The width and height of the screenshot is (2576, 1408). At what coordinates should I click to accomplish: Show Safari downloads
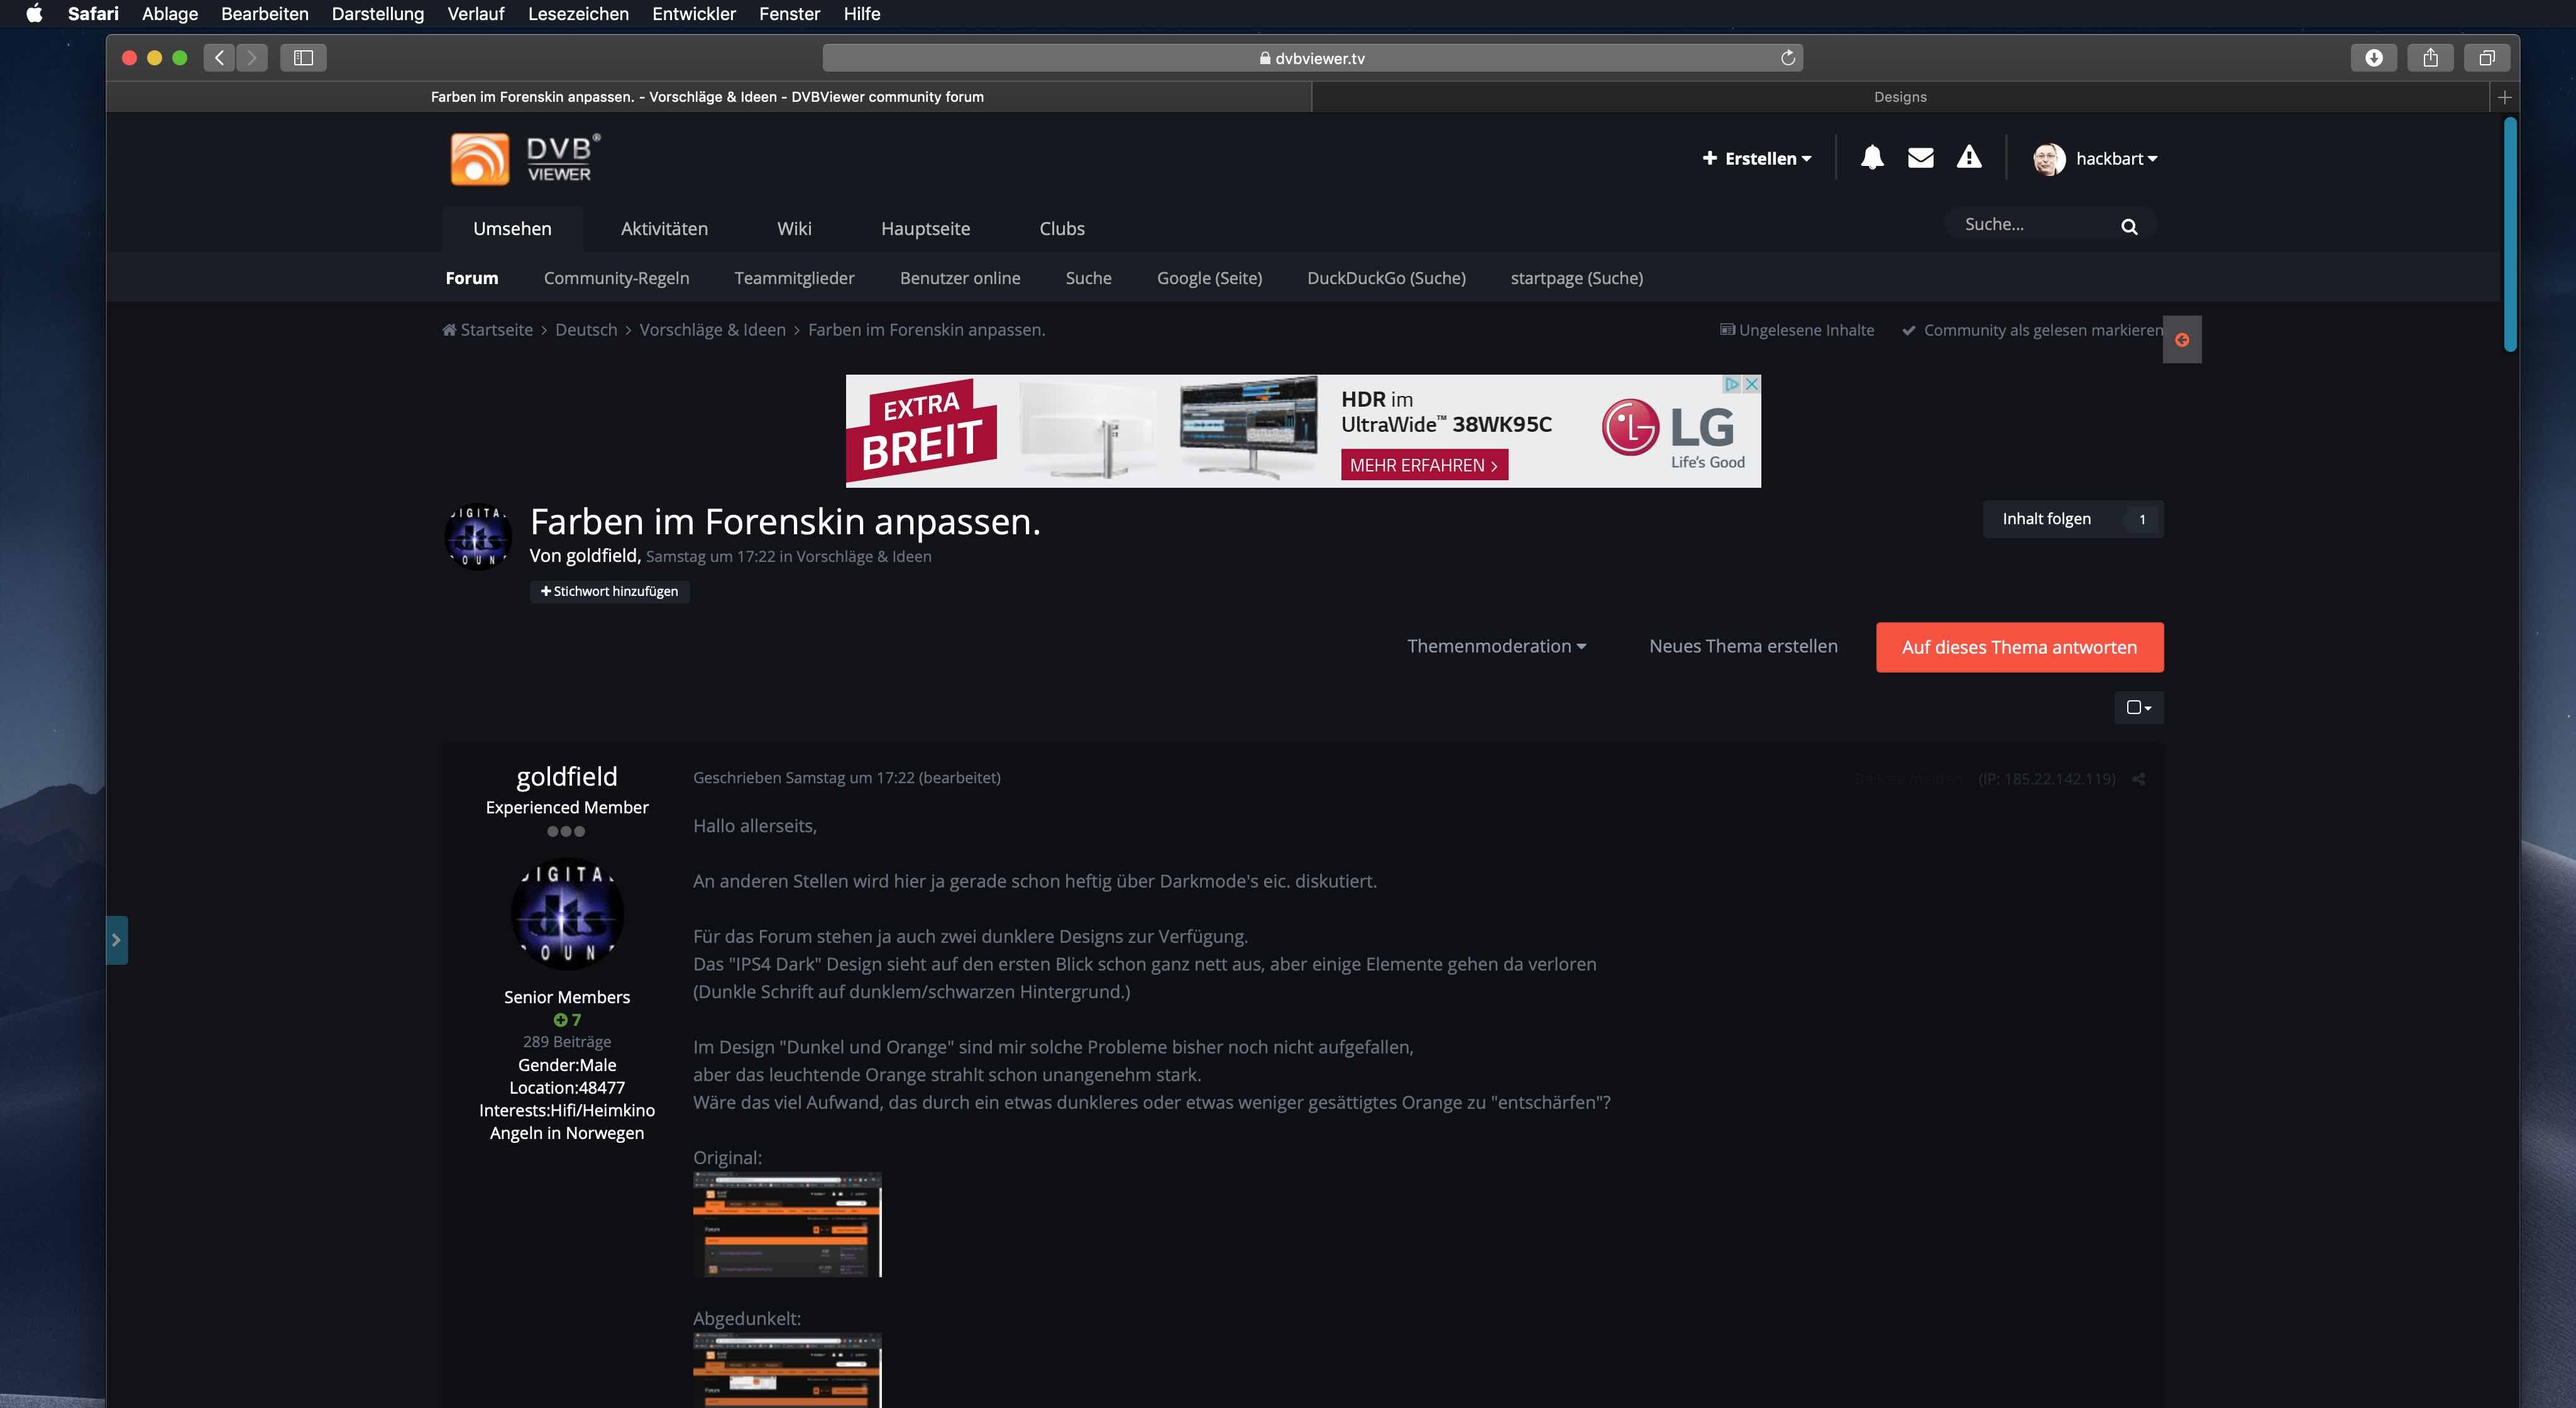tap(2373, 58)
